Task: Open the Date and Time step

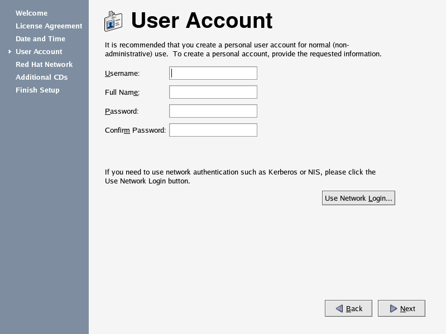Action: (x=40, y=38)
